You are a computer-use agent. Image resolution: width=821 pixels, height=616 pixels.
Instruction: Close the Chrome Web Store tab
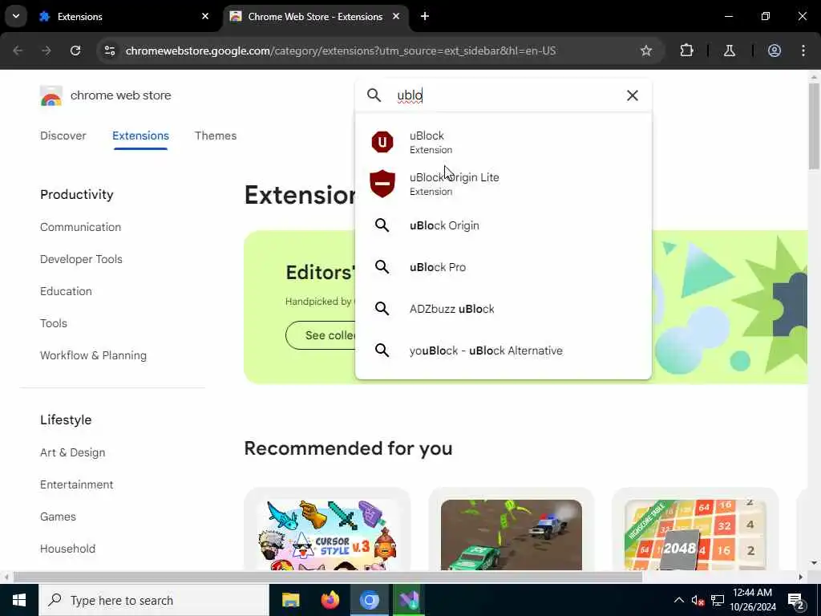click(x=396, y=16)
